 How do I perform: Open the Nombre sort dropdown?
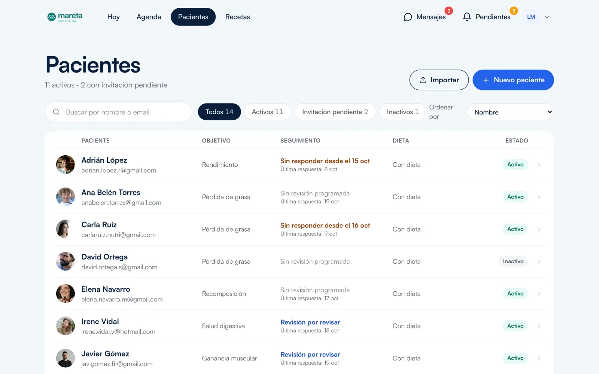click(510, 112)
